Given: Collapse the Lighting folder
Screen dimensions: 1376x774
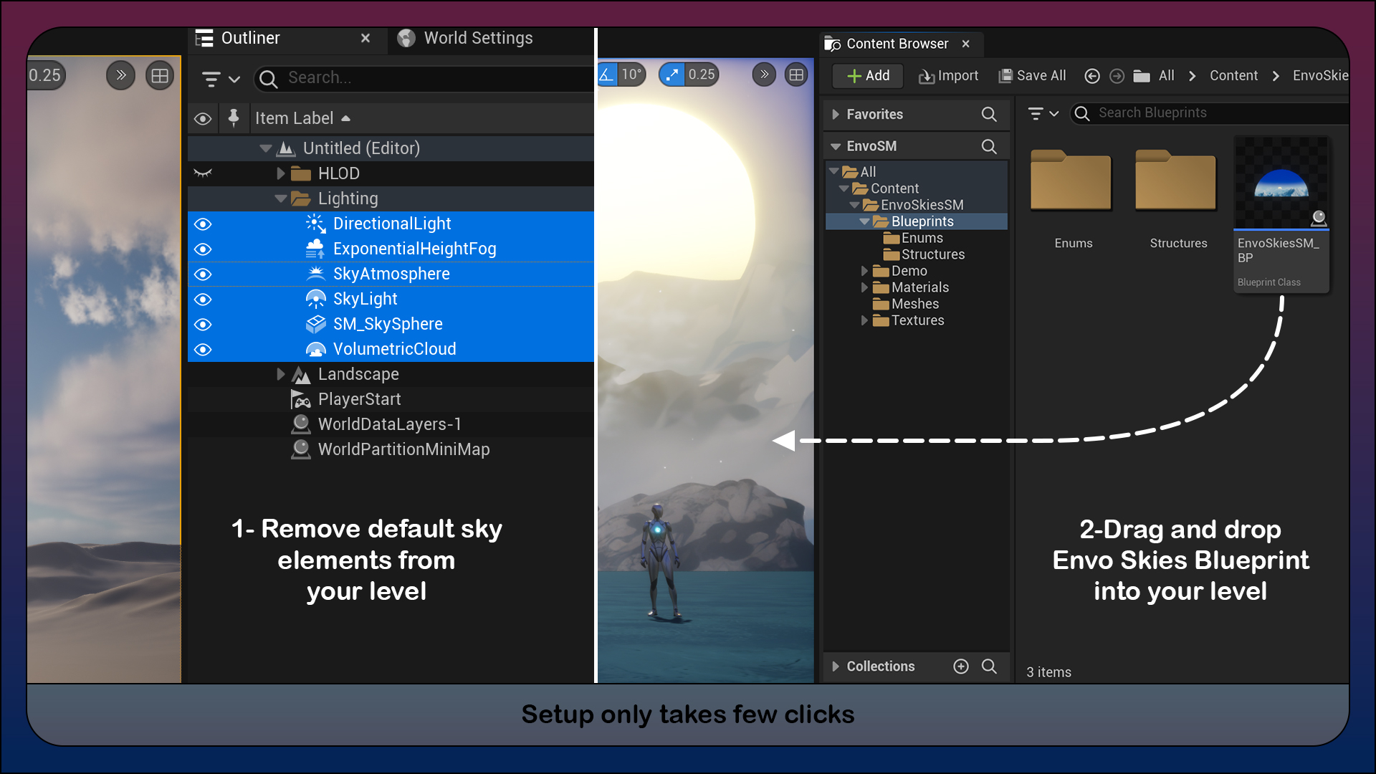Looking at the screenshot, I should click(281, 199).
